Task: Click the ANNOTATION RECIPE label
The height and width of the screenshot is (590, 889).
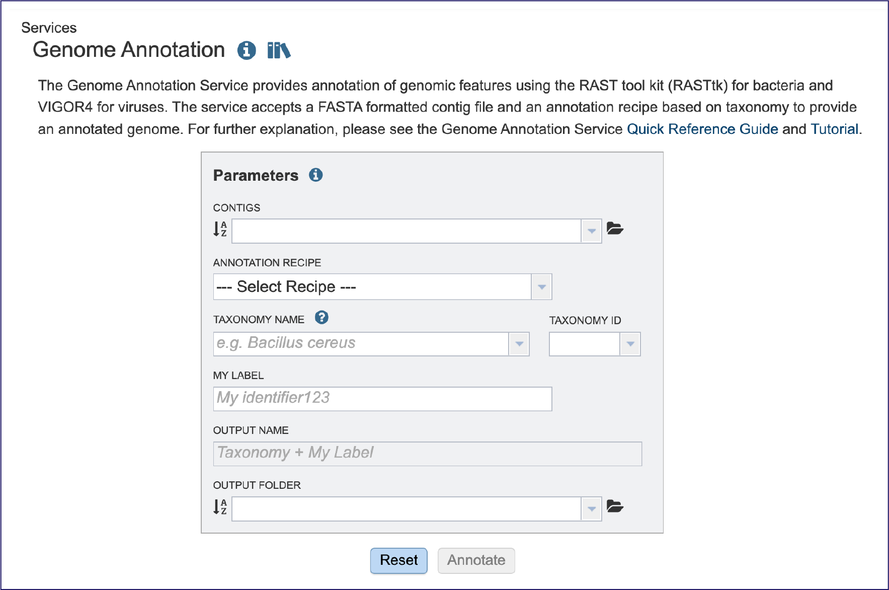Action: pos(267,263)
